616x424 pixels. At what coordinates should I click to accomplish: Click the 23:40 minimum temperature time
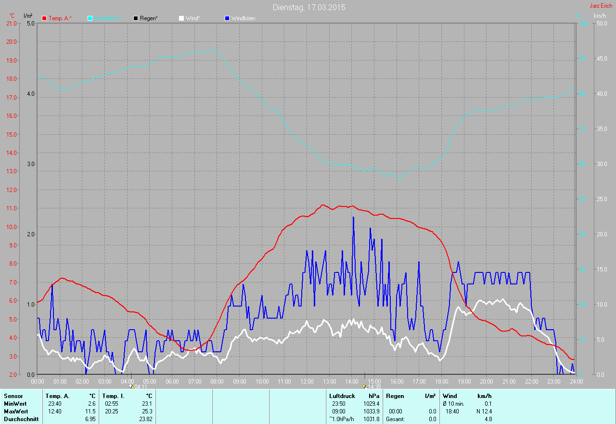(54, 404)
